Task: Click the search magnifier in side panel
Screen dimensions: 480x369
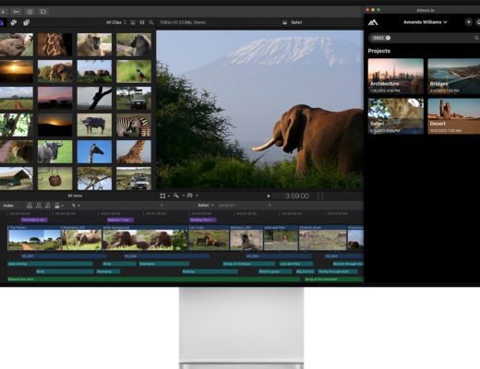Action: [476, 38]
